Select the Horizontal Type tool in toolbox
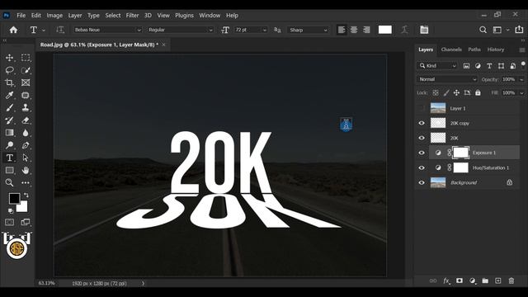 click(9, 158)
